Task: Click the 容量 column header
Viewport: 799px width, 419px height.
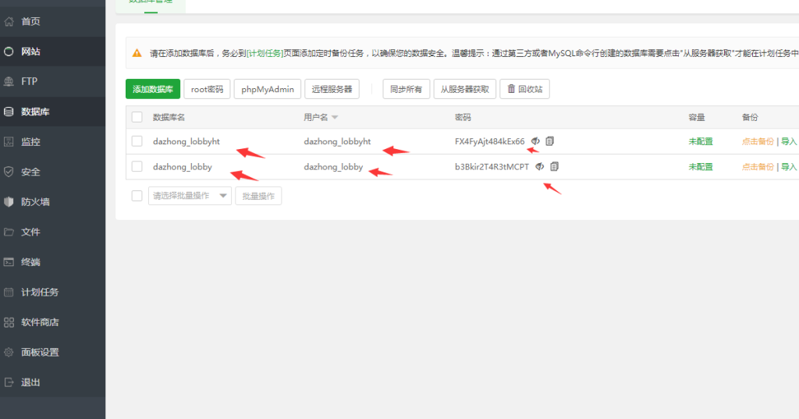Action: click(697, 117)
